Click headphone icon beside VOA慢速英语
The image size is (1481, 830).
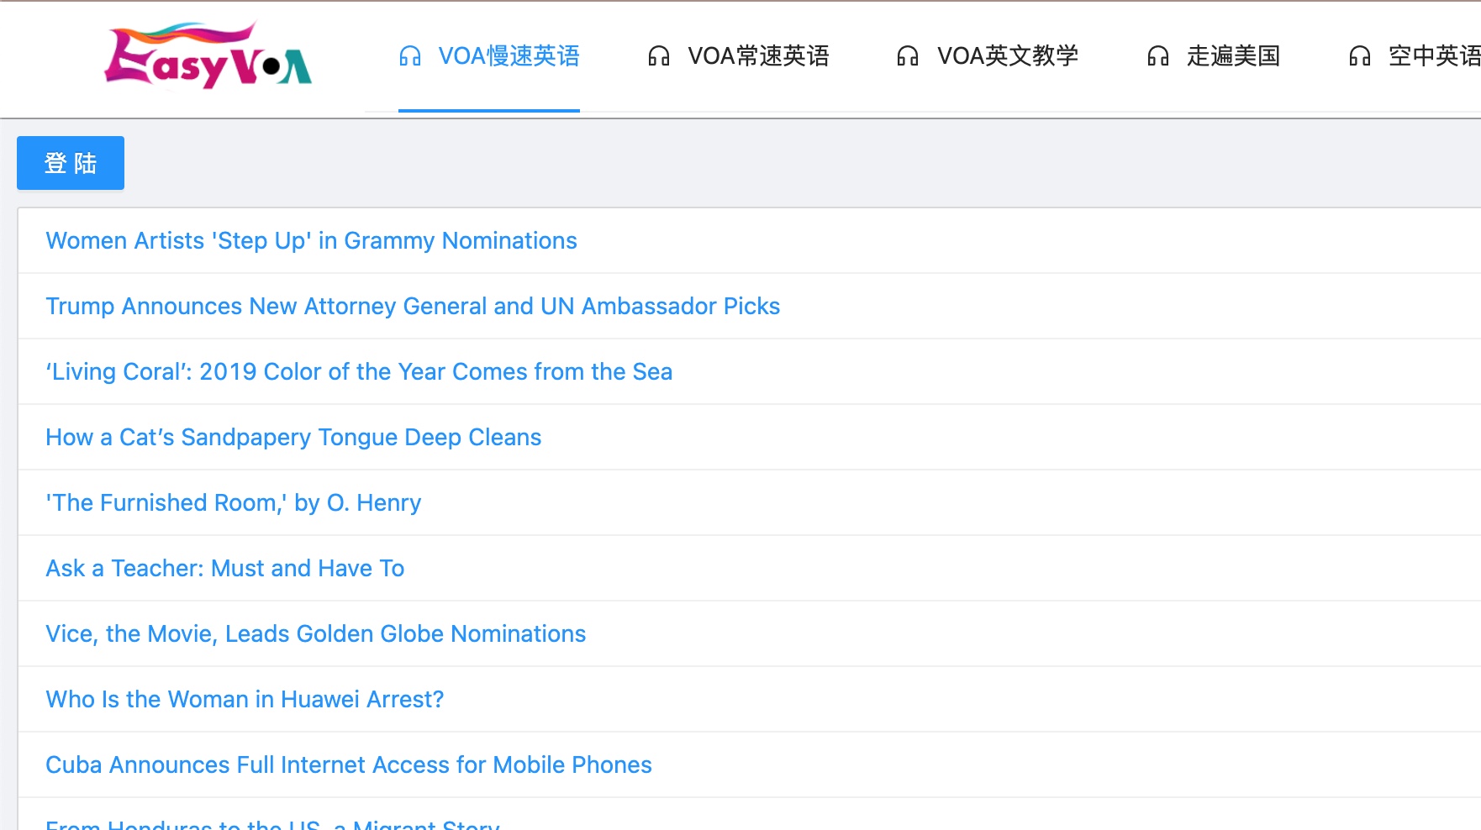(410, 56)
